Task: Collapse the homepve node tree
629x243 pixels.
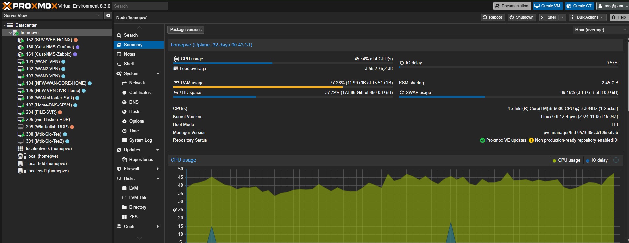Action: [x=10, y=33]
